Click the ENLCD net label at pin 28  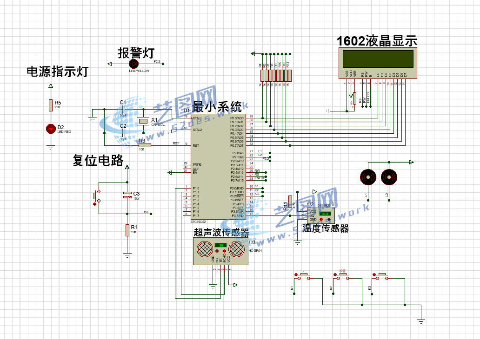click(260, 178)
